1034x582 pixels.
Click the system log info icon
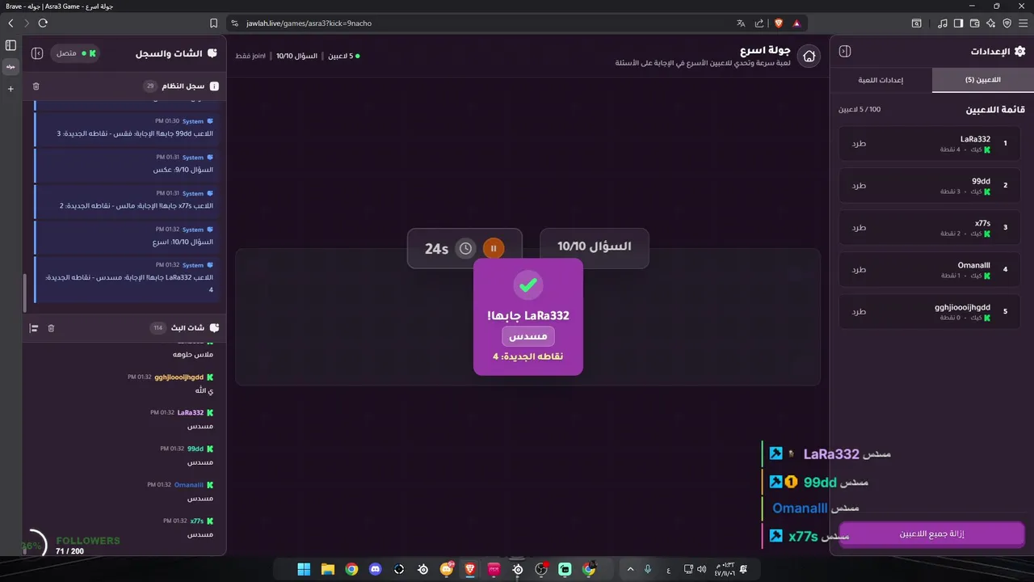point(214,86)
